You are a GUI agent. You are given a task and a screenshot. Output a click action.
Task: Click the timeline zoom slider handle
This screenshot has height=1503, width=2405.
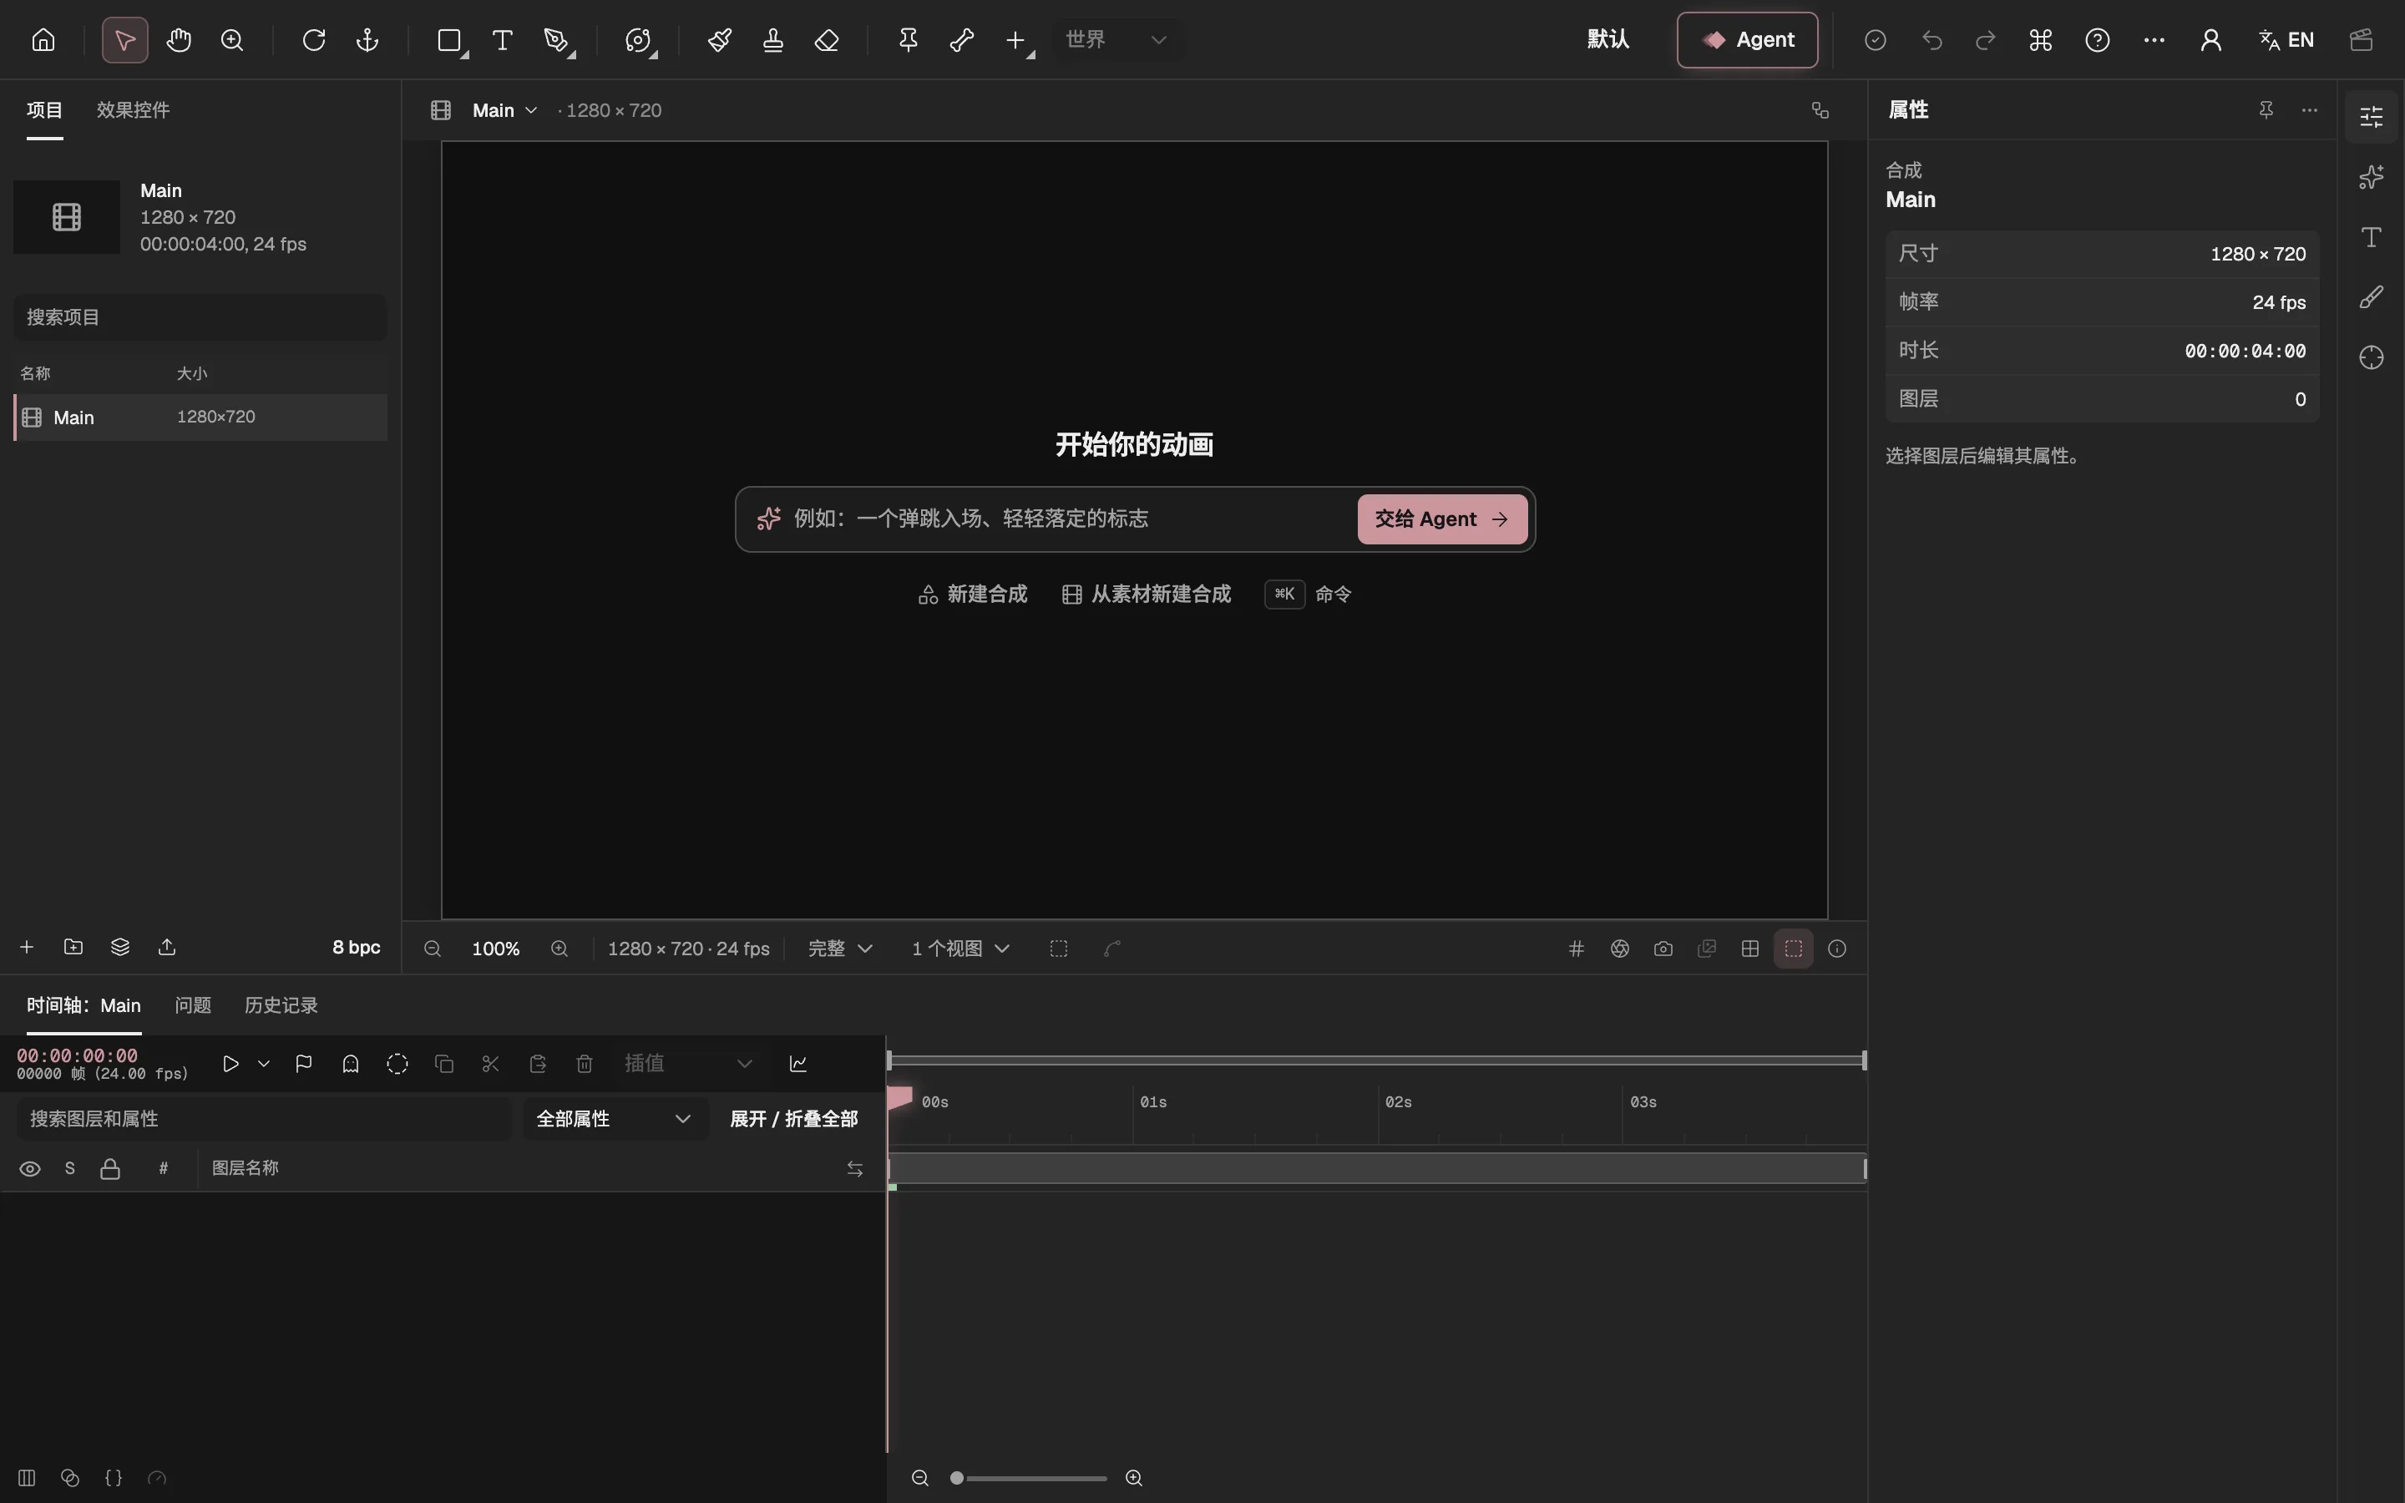coord(957,1478)
